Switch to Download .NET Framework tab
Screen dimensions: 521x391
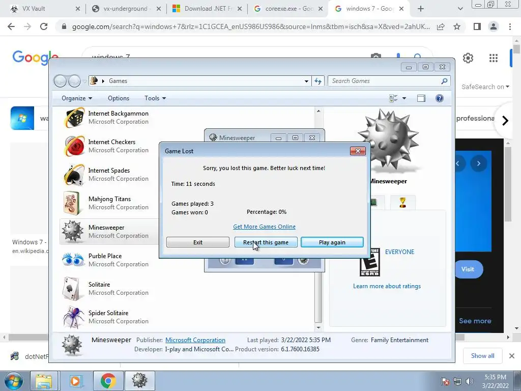pyautogui.click(x=208, y=9)
